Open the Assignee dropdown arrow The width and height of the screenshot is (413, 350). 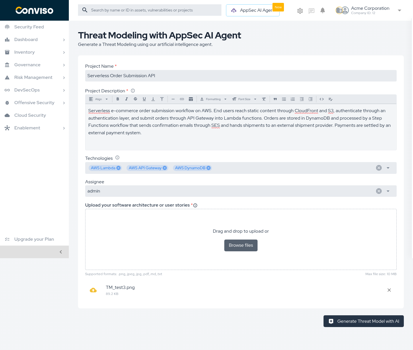[388, 191]
